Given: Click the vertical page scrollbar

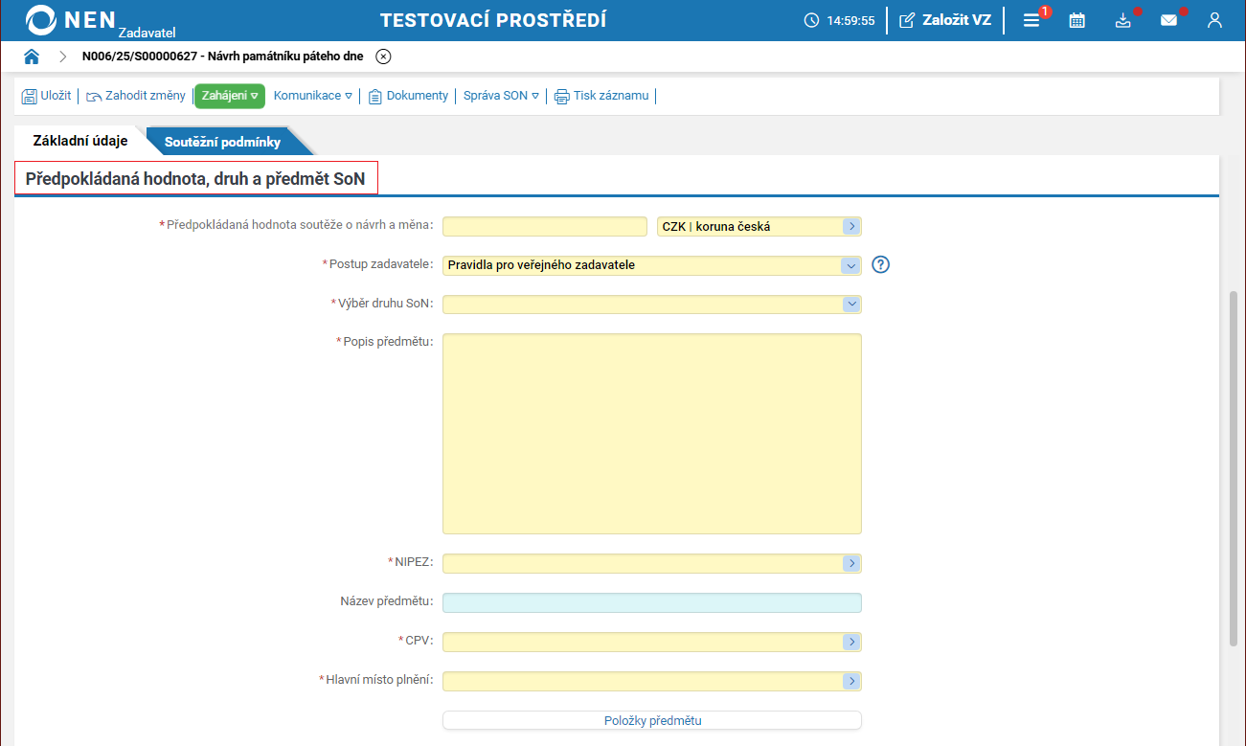Looking at the screenshot, I should coord(1233,467).
